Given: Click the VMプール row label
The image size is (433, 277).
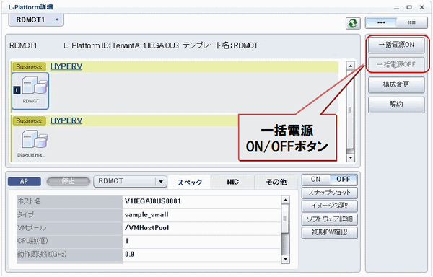Looking at the screenshot, I should pos(32,228).
